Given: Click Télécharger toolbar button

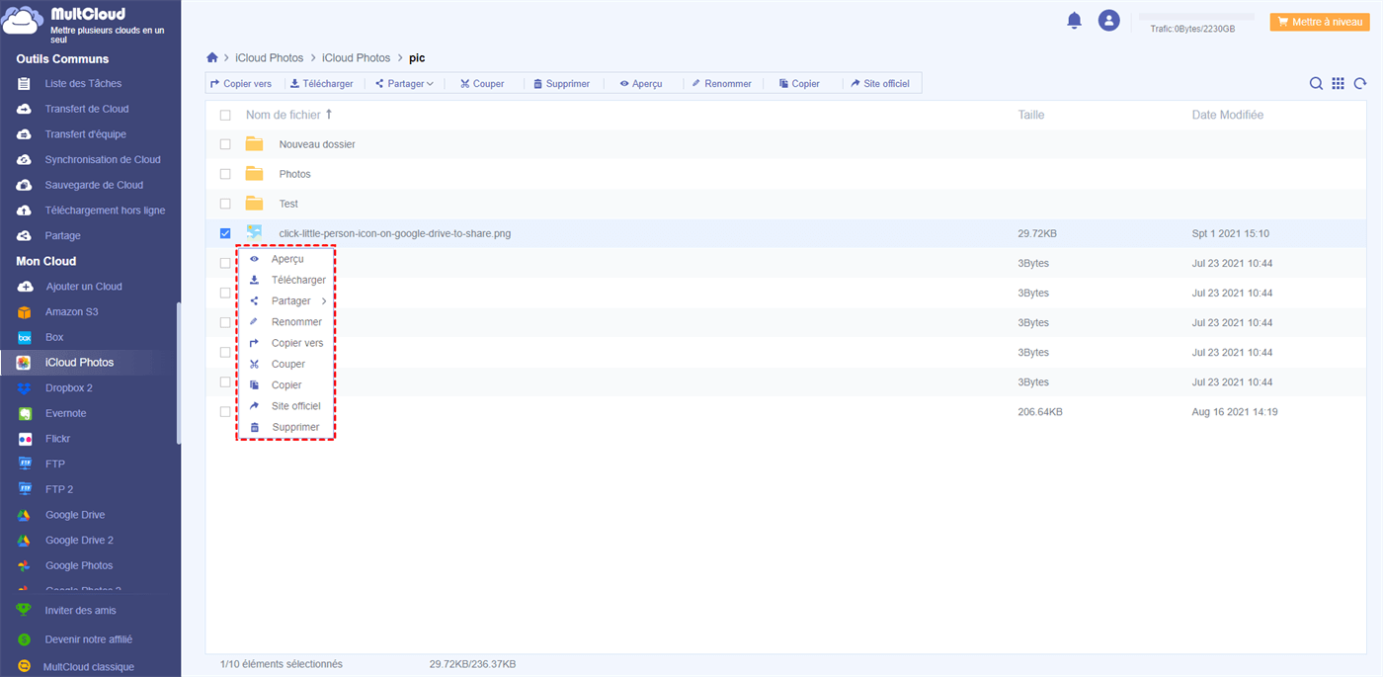Looking at the screenshot, I should coord(322,84).
